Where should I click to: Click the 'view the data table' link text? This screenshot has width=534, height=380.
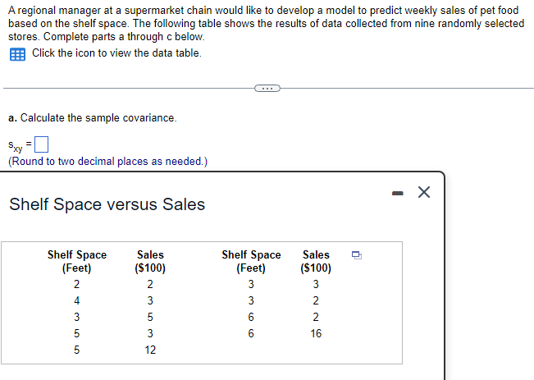click(116, 53)
